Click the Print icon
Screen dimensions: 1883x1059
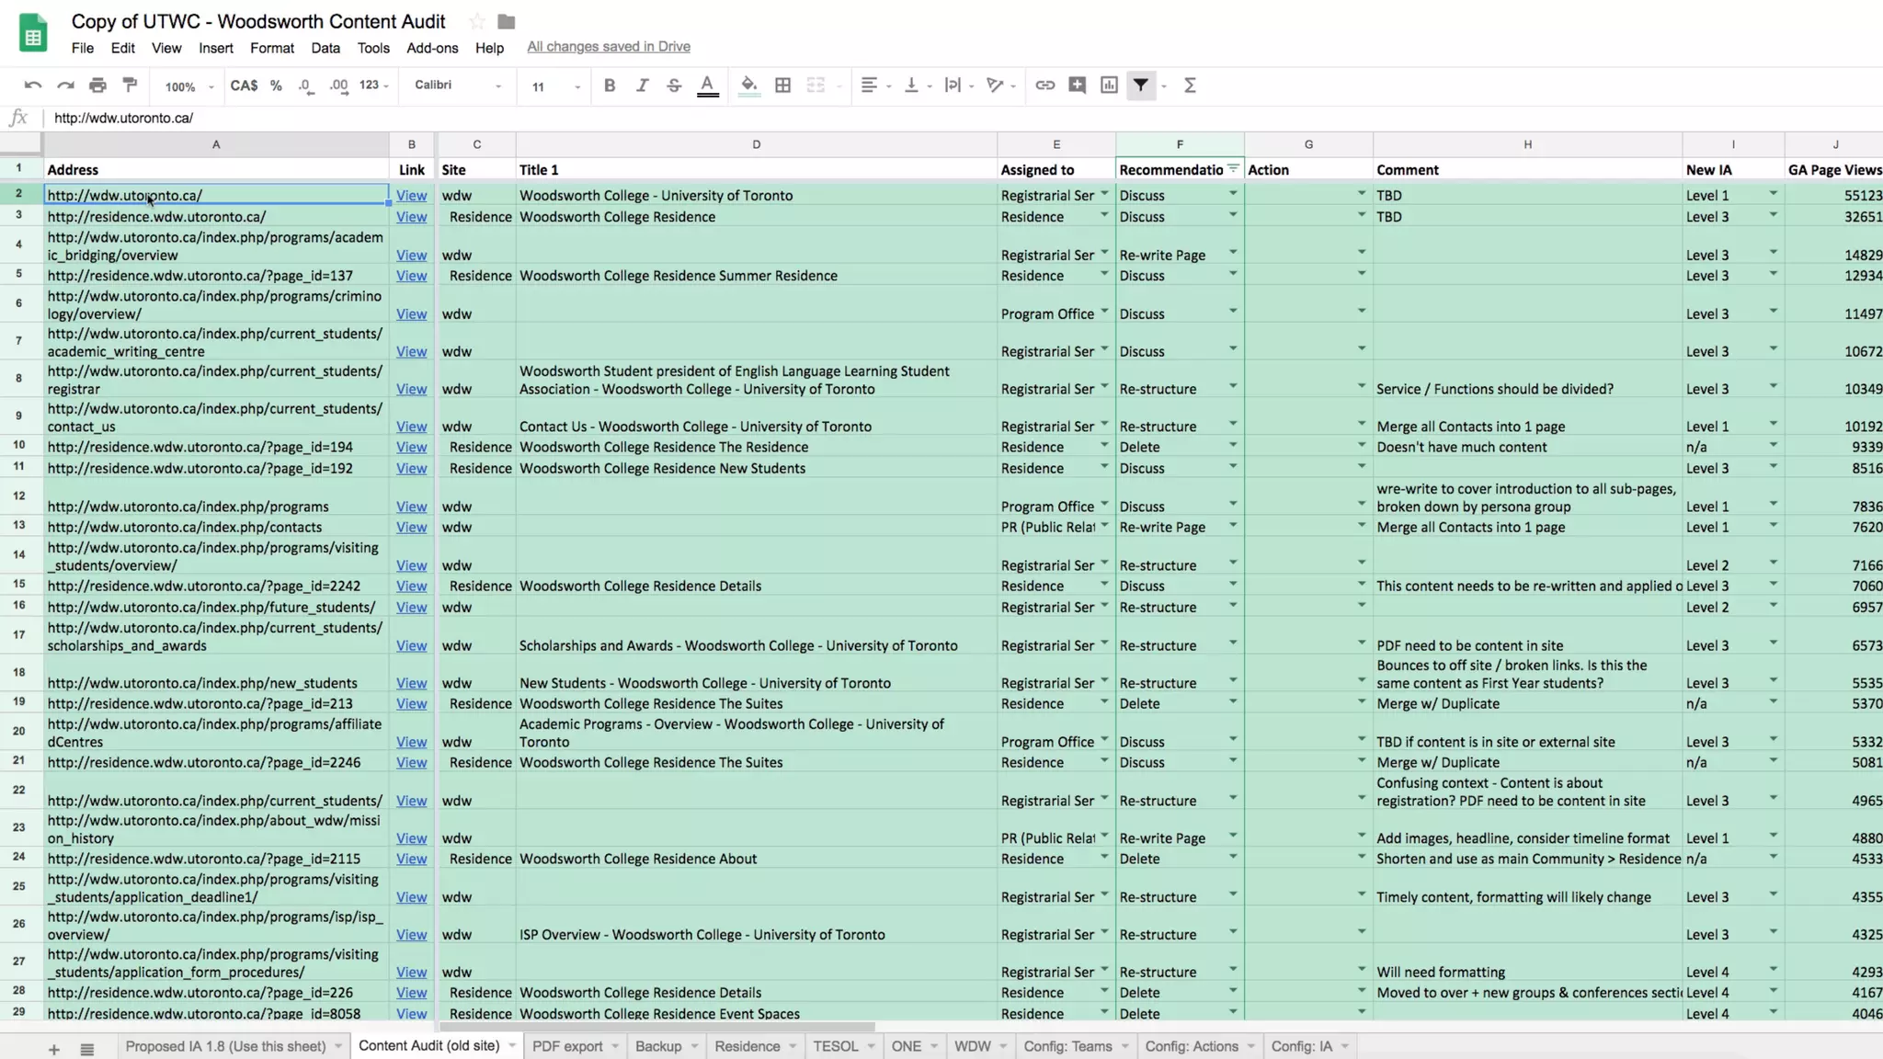(97, 85)
